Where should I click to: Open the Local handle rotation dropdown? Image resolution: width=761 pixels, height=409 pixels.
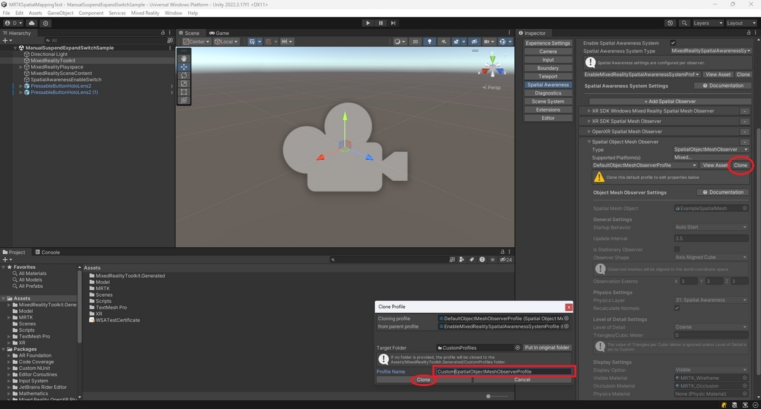(226, 42)
